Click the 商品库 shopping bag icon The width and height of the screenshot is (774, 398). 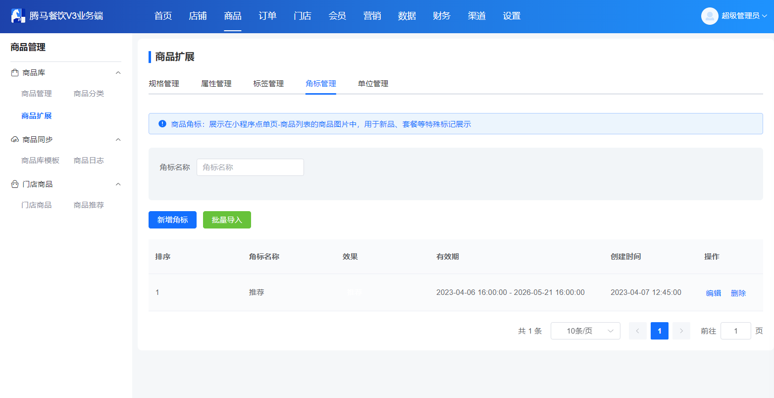click(15, 73)
